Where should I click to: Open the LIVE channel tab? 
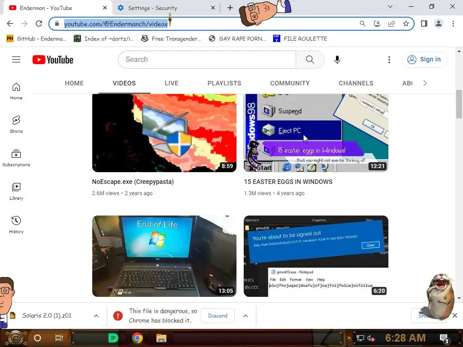coord(171,83)
